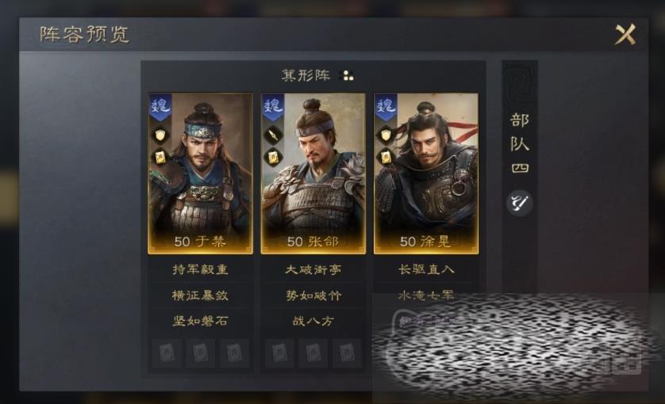Click the 箕形阵 formation dots icon
The height and width of the screenshot is (404, 665).
coord(348,76)
